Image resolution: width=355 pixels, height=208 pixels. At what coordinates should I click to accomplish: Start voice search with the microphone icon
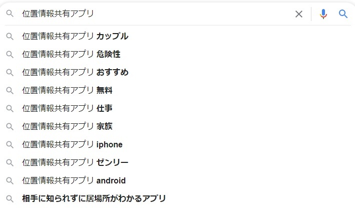pos(323,14)
